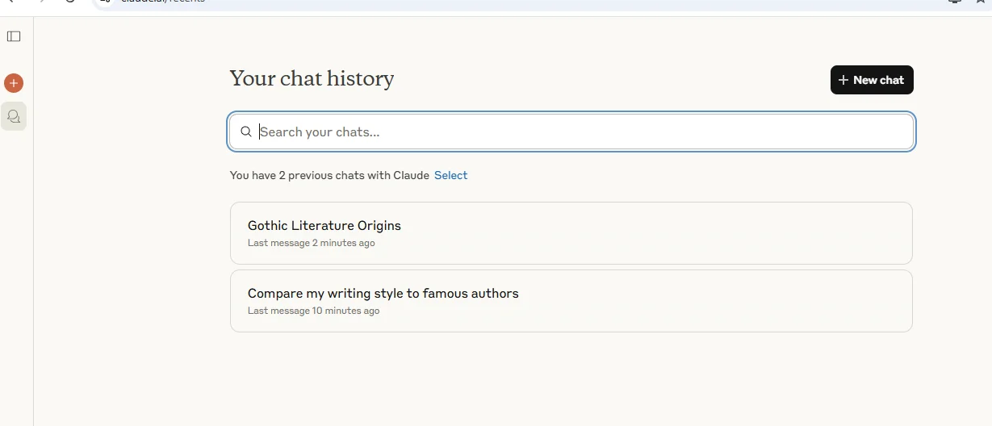Click You have 2 previous chats text
Image resolution: width=992 pixels, height=426 pixels.
point(329,175)
